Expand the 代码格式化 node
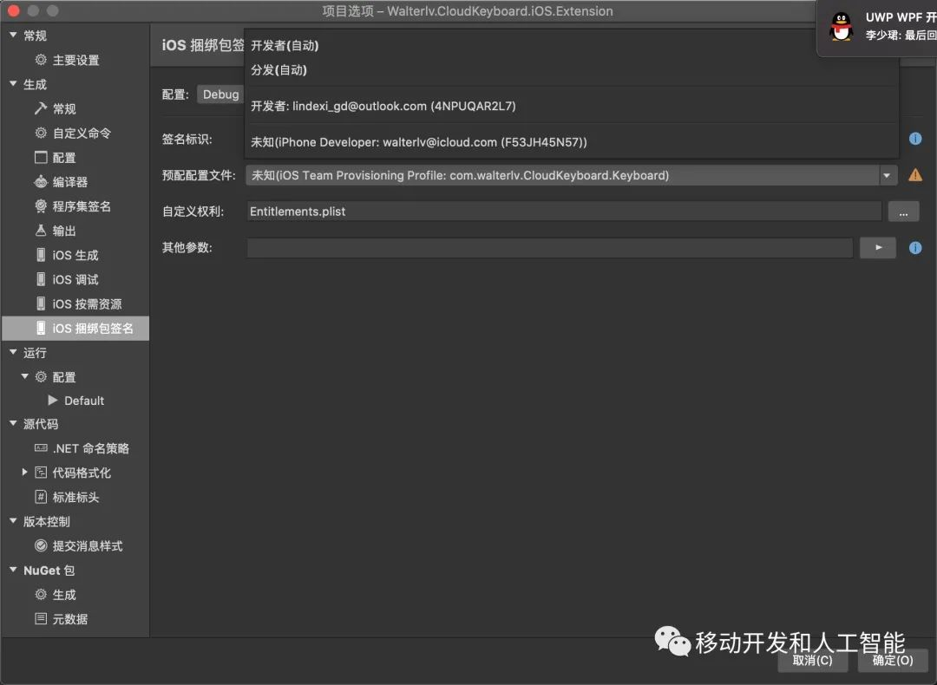Viewport: 937px width, 685px height. (25, 473)
